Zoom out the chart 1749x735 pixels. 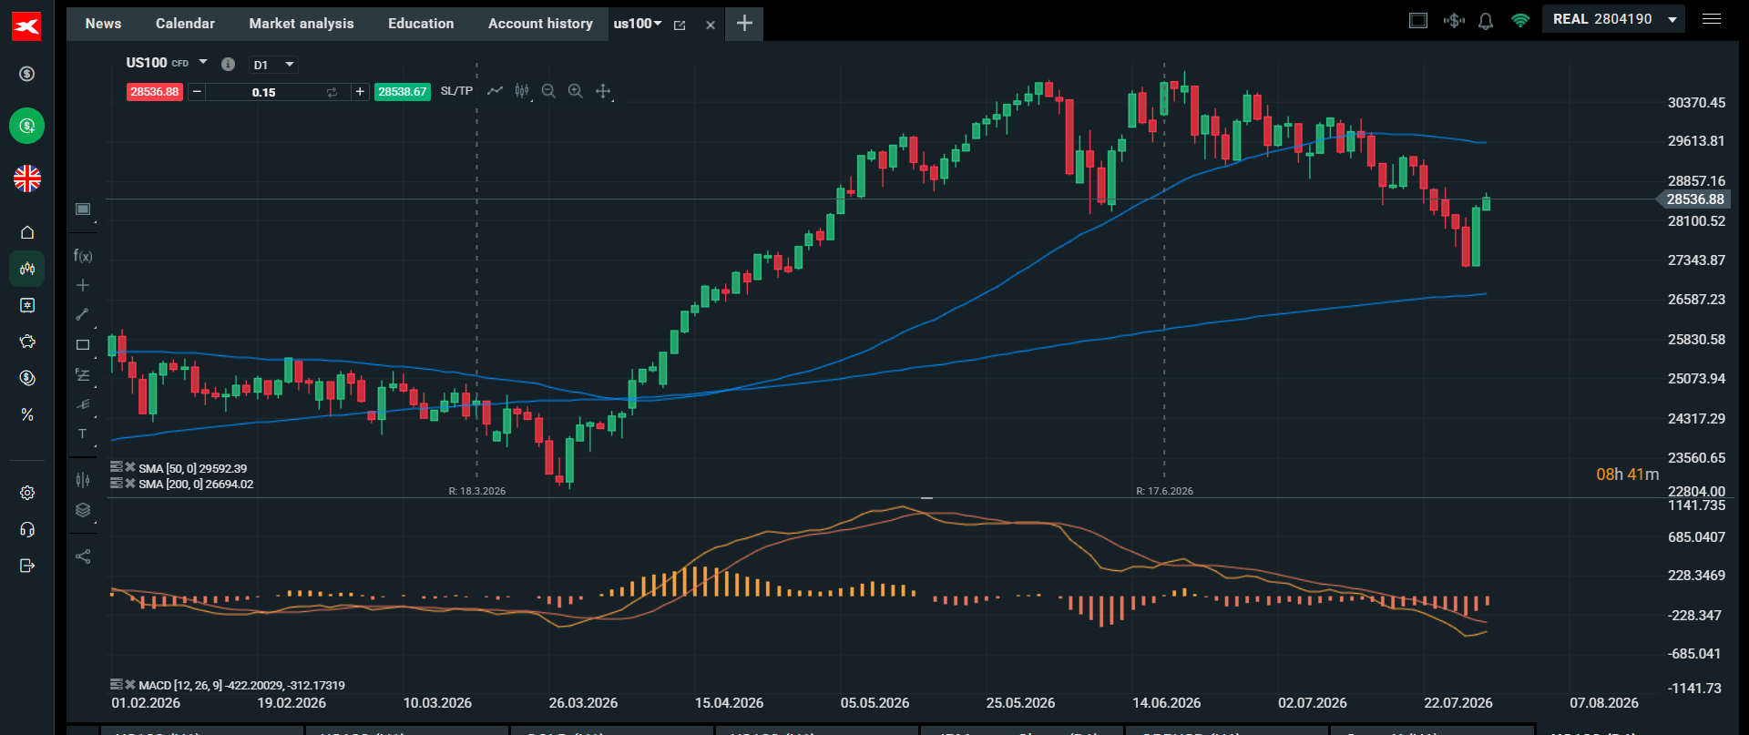(x=548, y=91)
